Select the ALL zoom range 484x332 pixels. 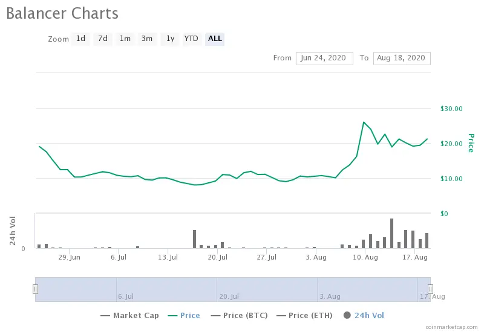click(x=215, y=39)
